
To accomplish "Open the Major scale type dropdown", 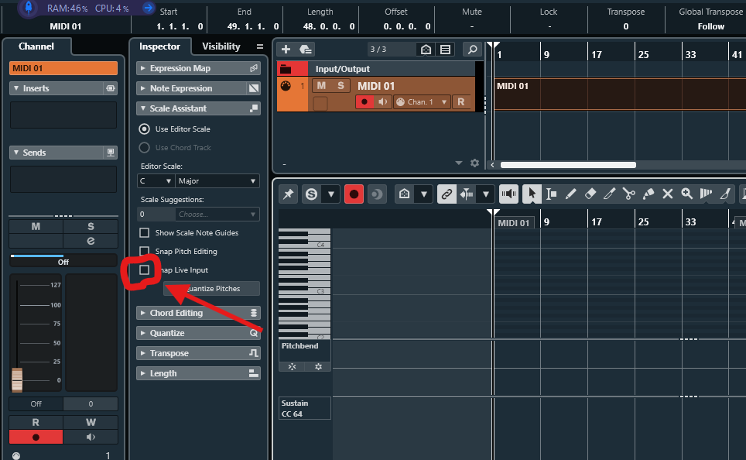I will click(217, 181).
